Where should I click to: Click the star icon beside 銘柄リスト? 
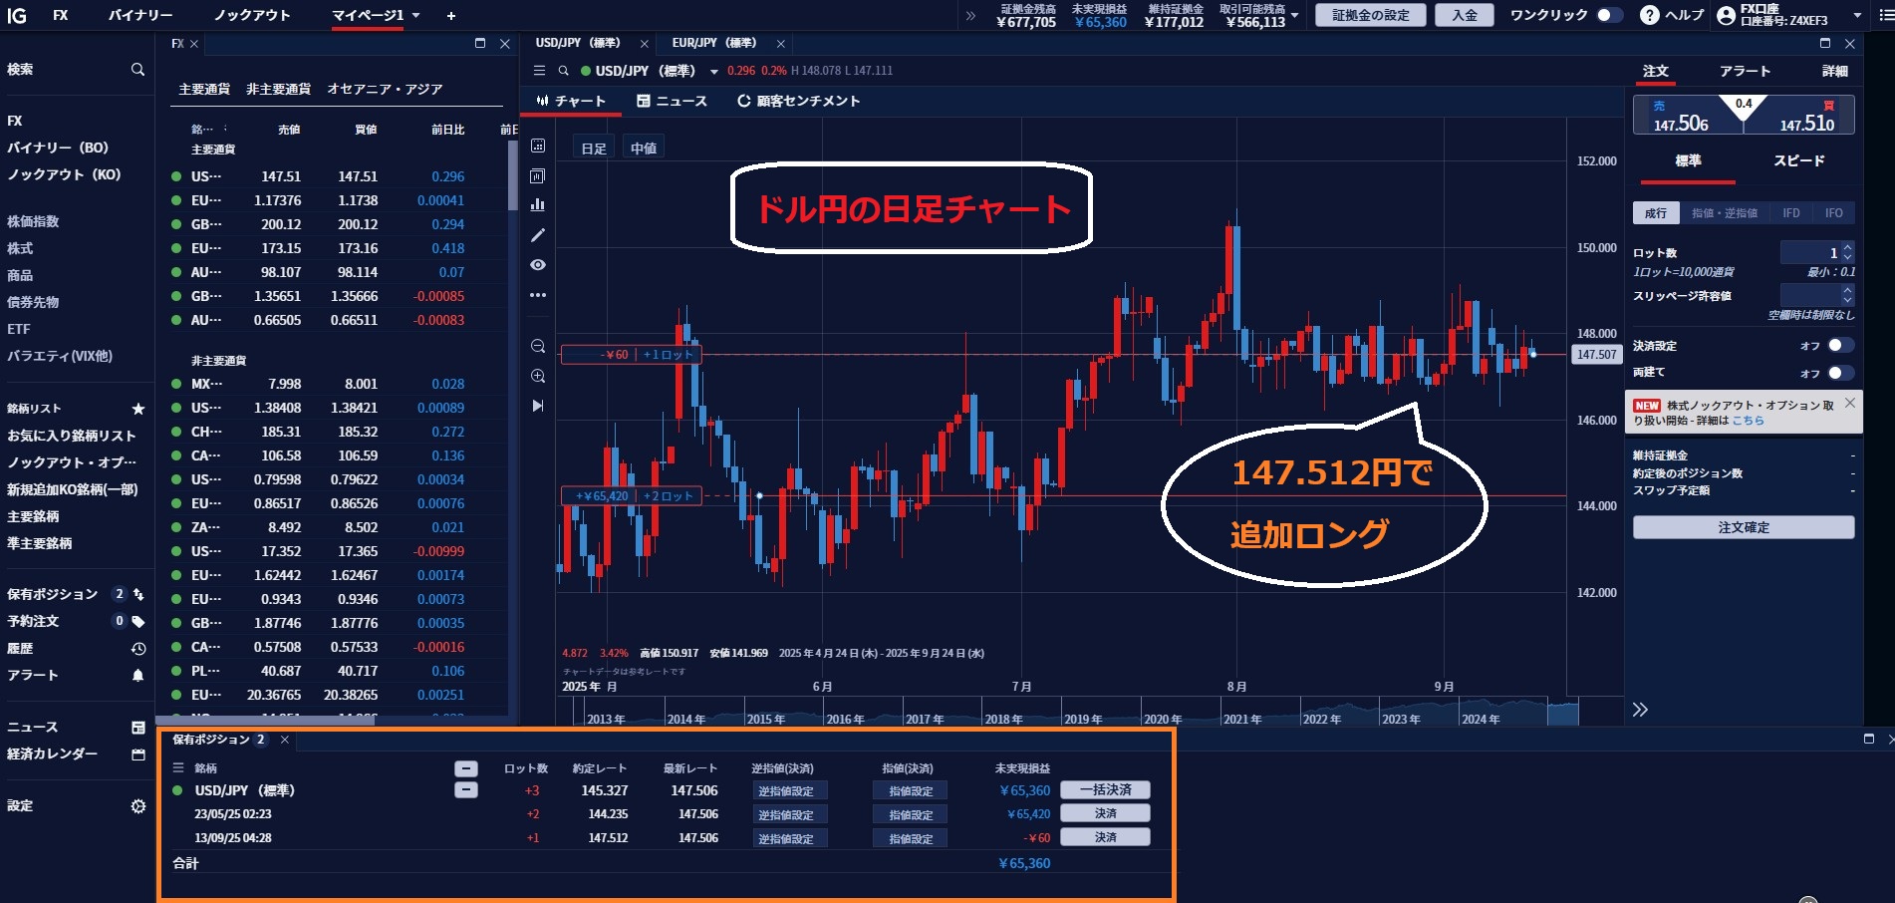tap(138, 409)
